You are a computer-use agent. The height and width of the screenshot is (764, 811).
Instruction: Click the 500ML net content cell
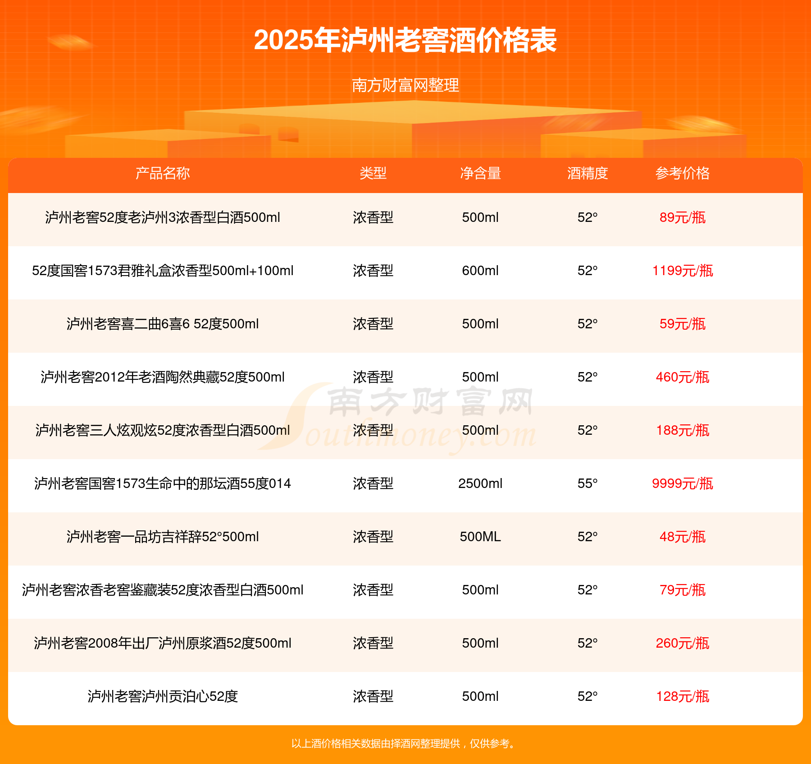(x=480, y=537)
